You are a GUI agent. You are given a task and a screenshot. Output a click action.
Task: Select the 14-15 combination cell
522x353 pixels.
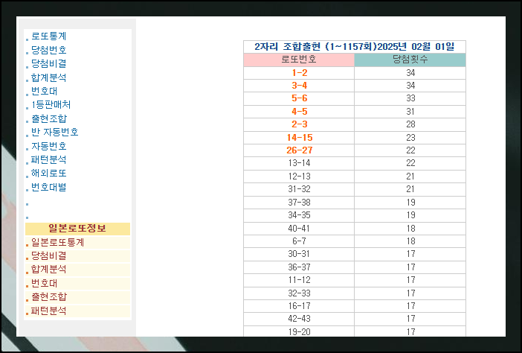(x=299, y=138)
